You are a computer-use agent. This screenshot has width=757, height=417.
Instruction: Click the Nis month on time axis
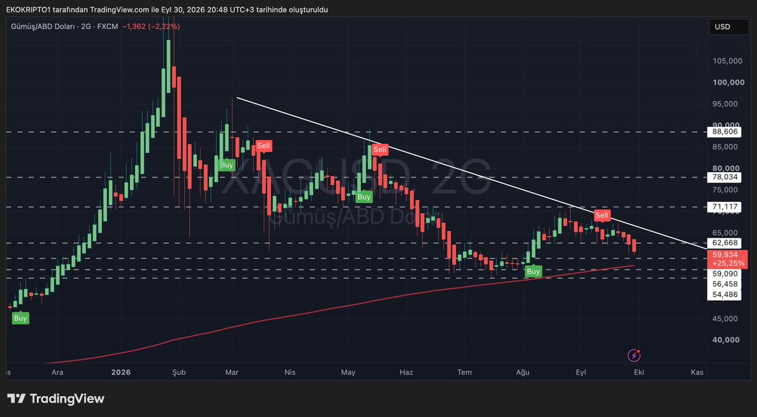[290, 372]
